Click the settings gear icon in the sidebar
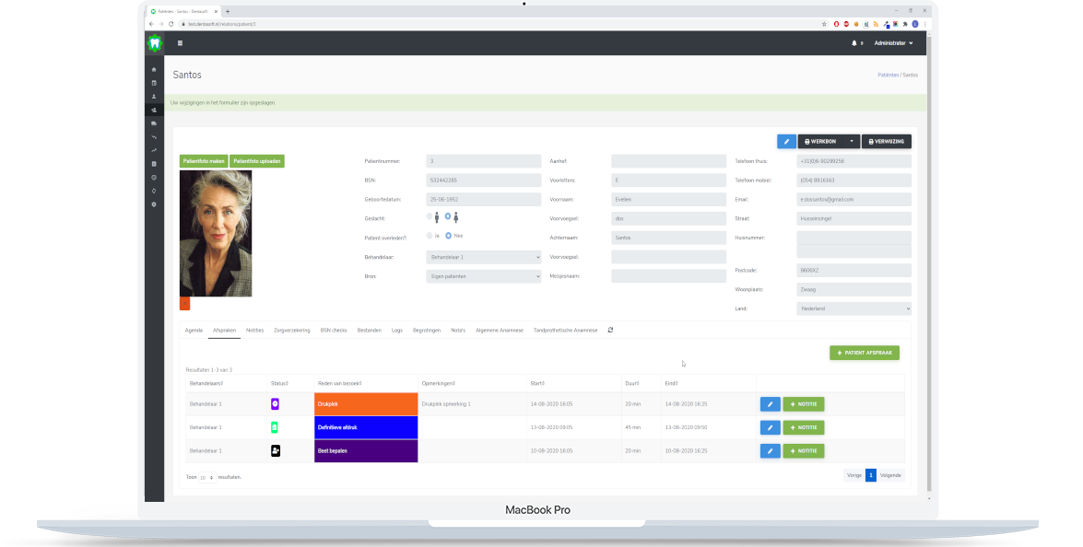1083x547 pixels. (154, 204)
